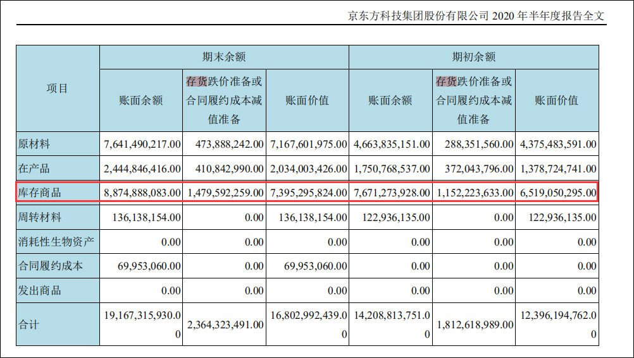
Task: Click the value 1,750,768,537.00
Action: pyautogui.click(x=392, y=169)
